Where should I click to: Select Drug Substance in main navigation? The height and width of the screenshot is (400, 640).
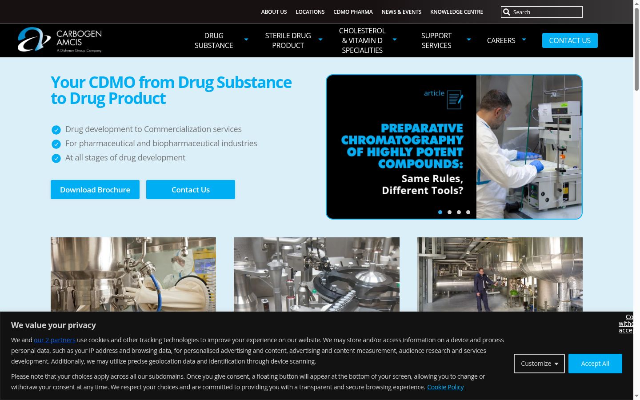214,40
